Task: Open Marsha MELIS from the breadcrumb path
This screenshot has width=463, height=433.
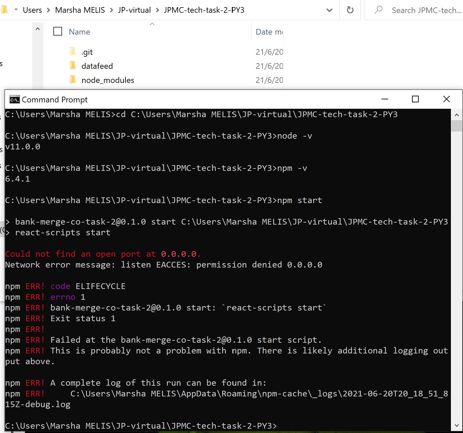Action: tap(80, 10)
